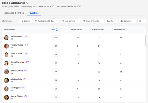The image size is (148, 103).
Task: Click Ramon Gilbert's avatar photo
Action: (6, 72)
